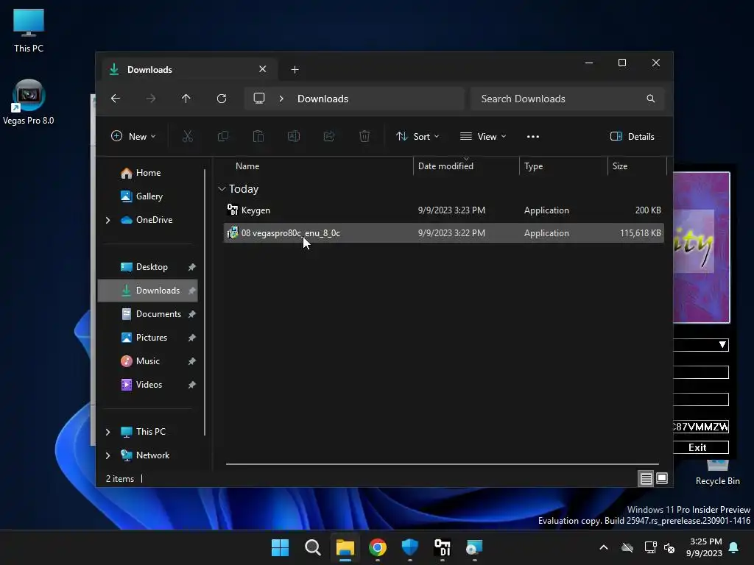Click the serial field in keygen window
The image size is (754, 565).
(701, 427)
